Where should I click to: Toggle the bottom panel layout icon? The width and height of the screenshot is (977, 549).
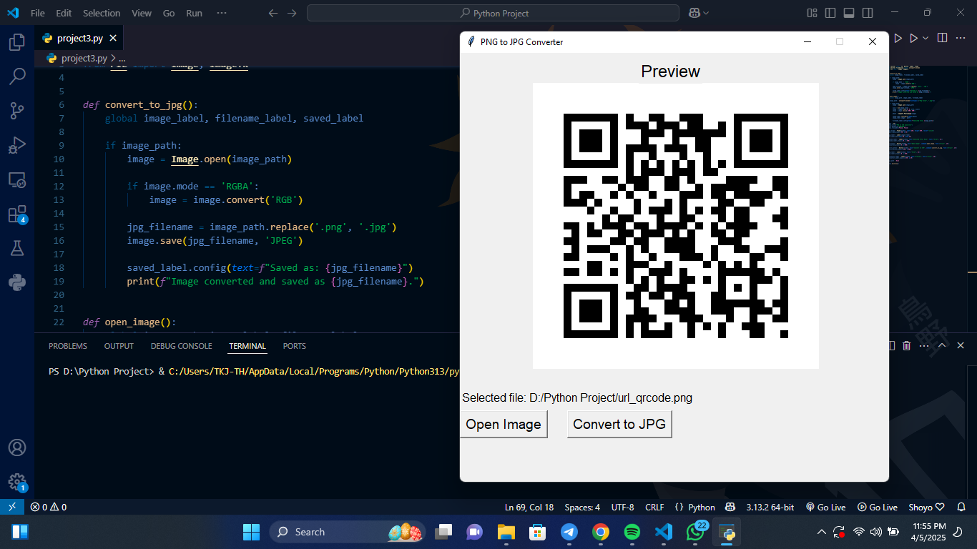(849, 13)
